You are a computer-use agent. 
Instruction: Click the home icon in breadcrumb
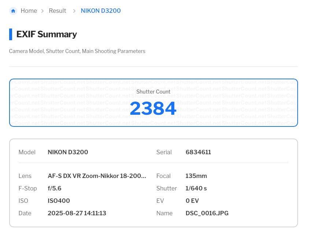[13, 11]
